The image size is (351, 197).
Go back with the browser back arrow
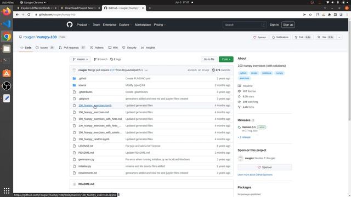17,15
